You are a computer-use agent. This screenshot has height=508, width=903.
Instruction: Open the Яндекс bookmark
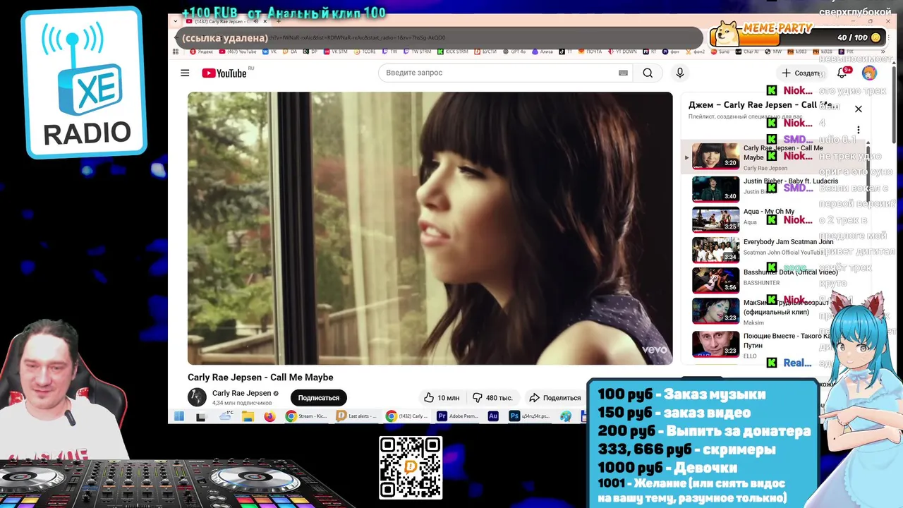point(202,52)
